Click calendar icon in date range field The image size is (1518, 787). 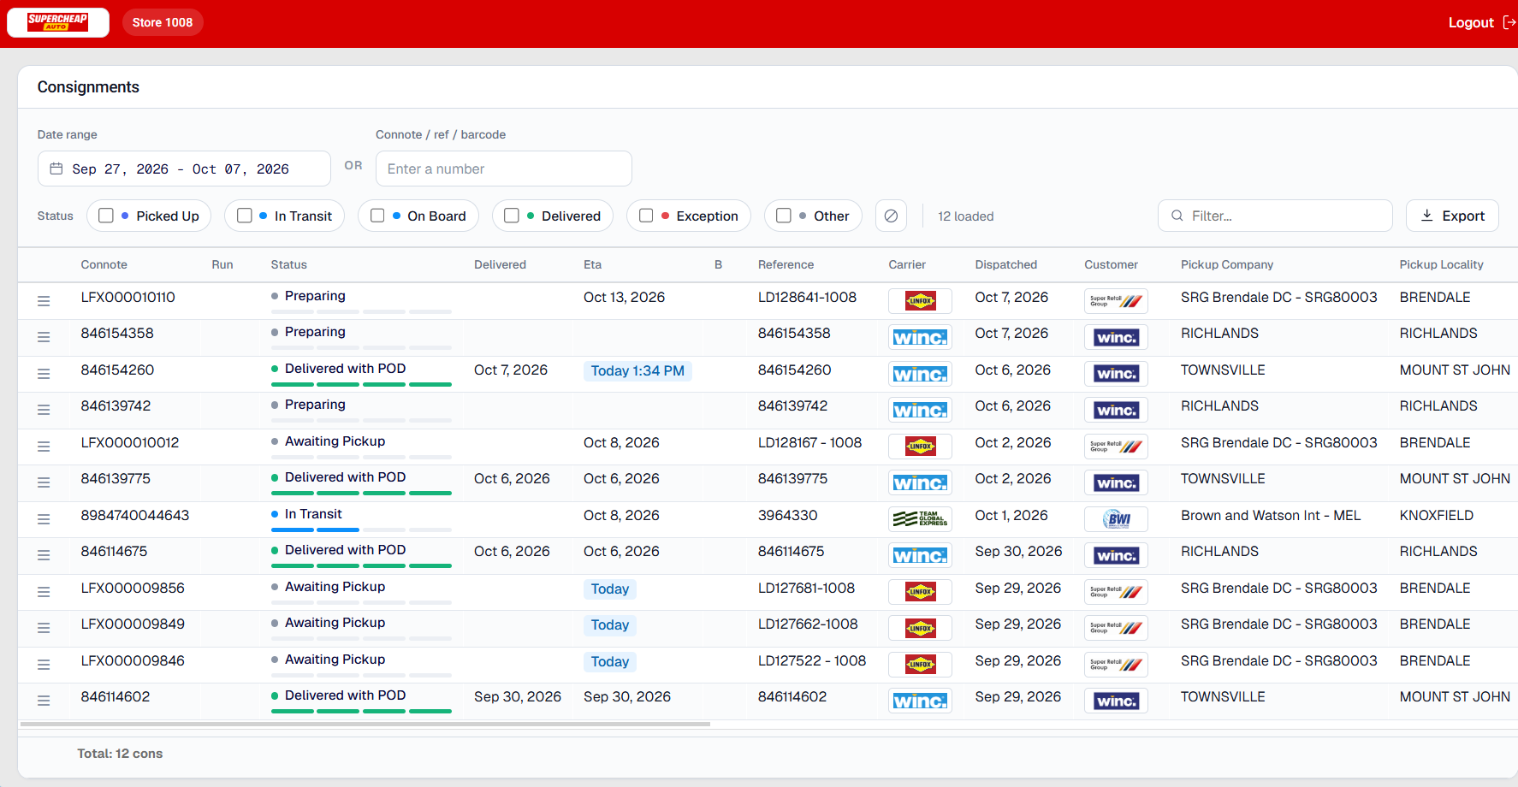[56, 169]
